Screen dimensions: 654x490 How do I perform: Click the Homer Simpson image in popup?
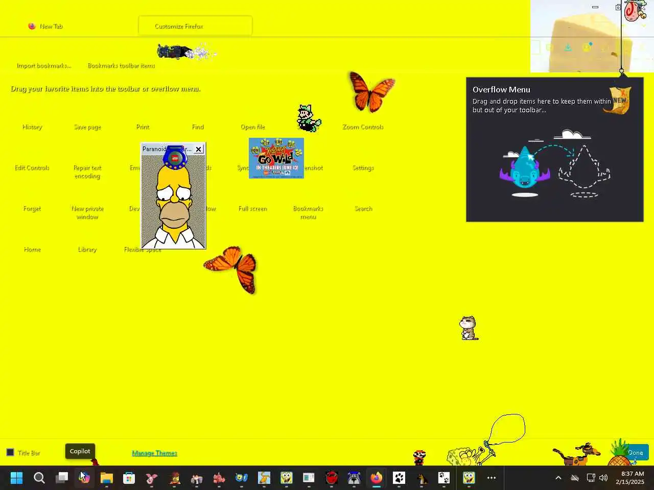[x=173, y=201]
